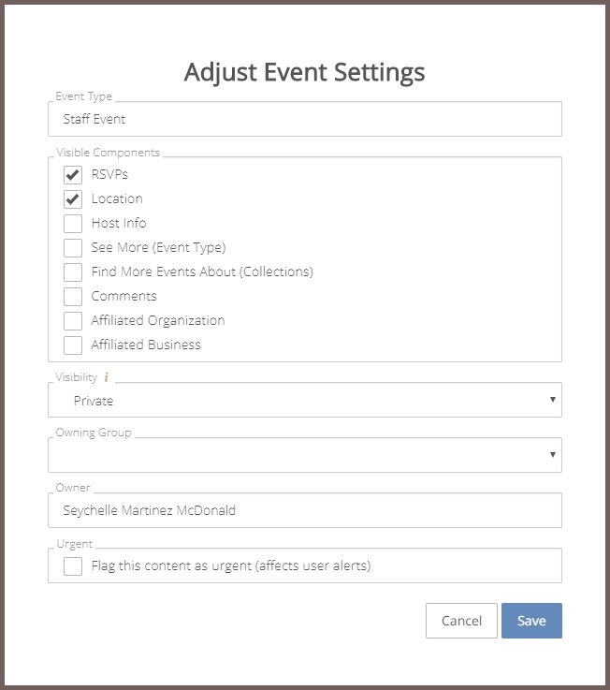
Task: Click the Visibility info icon
Action: coord(106,377)
